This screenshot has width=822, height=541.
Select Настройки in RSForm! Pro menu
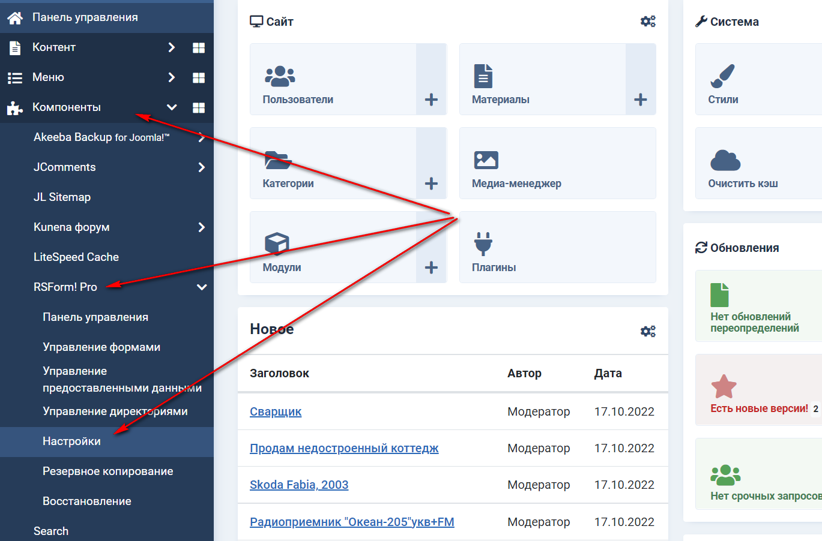[71, 441]
